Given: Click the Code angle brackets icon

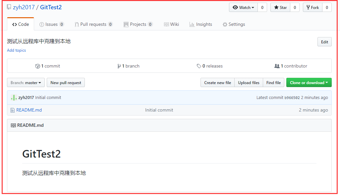Looking at the screenshot, I should [15, 24].
